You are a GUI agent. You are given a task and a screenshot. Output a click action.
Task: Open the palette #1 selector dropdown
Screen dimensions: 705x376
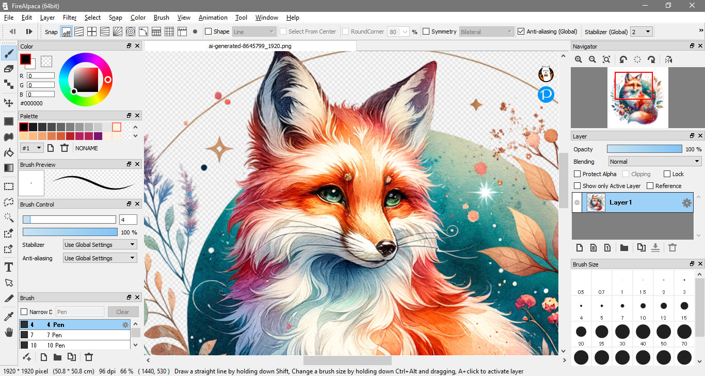(x=31, y=148)
